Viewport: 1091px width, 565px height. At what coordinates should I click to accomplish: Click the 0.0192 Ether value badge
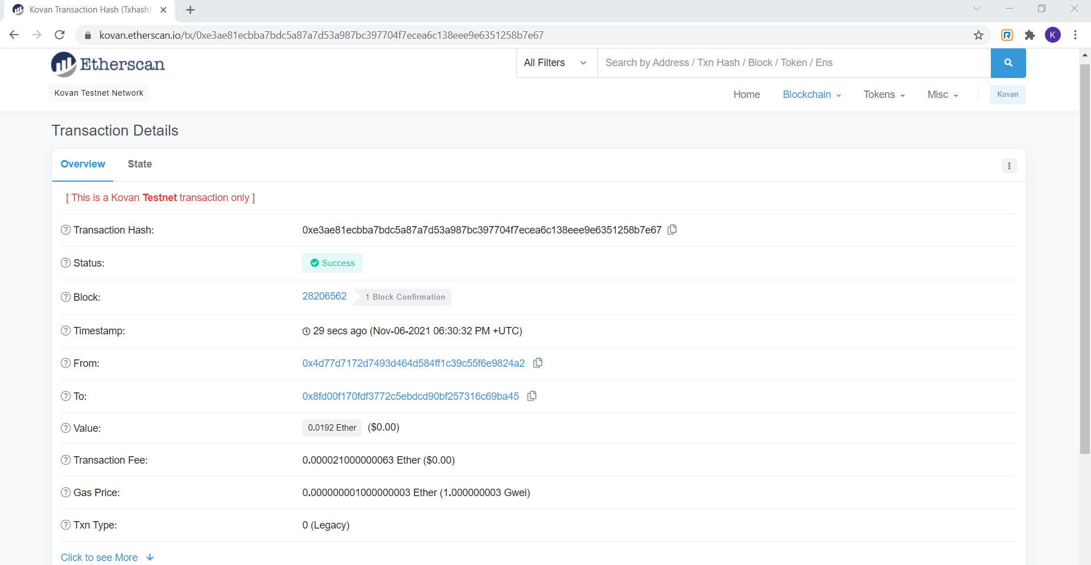coord(332,428)
